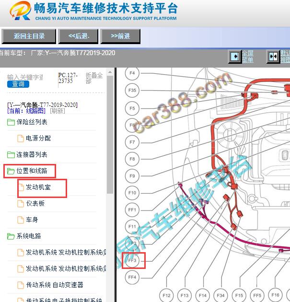This screenshot has width=290, height=302.
Task: Click the 返回主目录 button
Action: click(29, 36)
